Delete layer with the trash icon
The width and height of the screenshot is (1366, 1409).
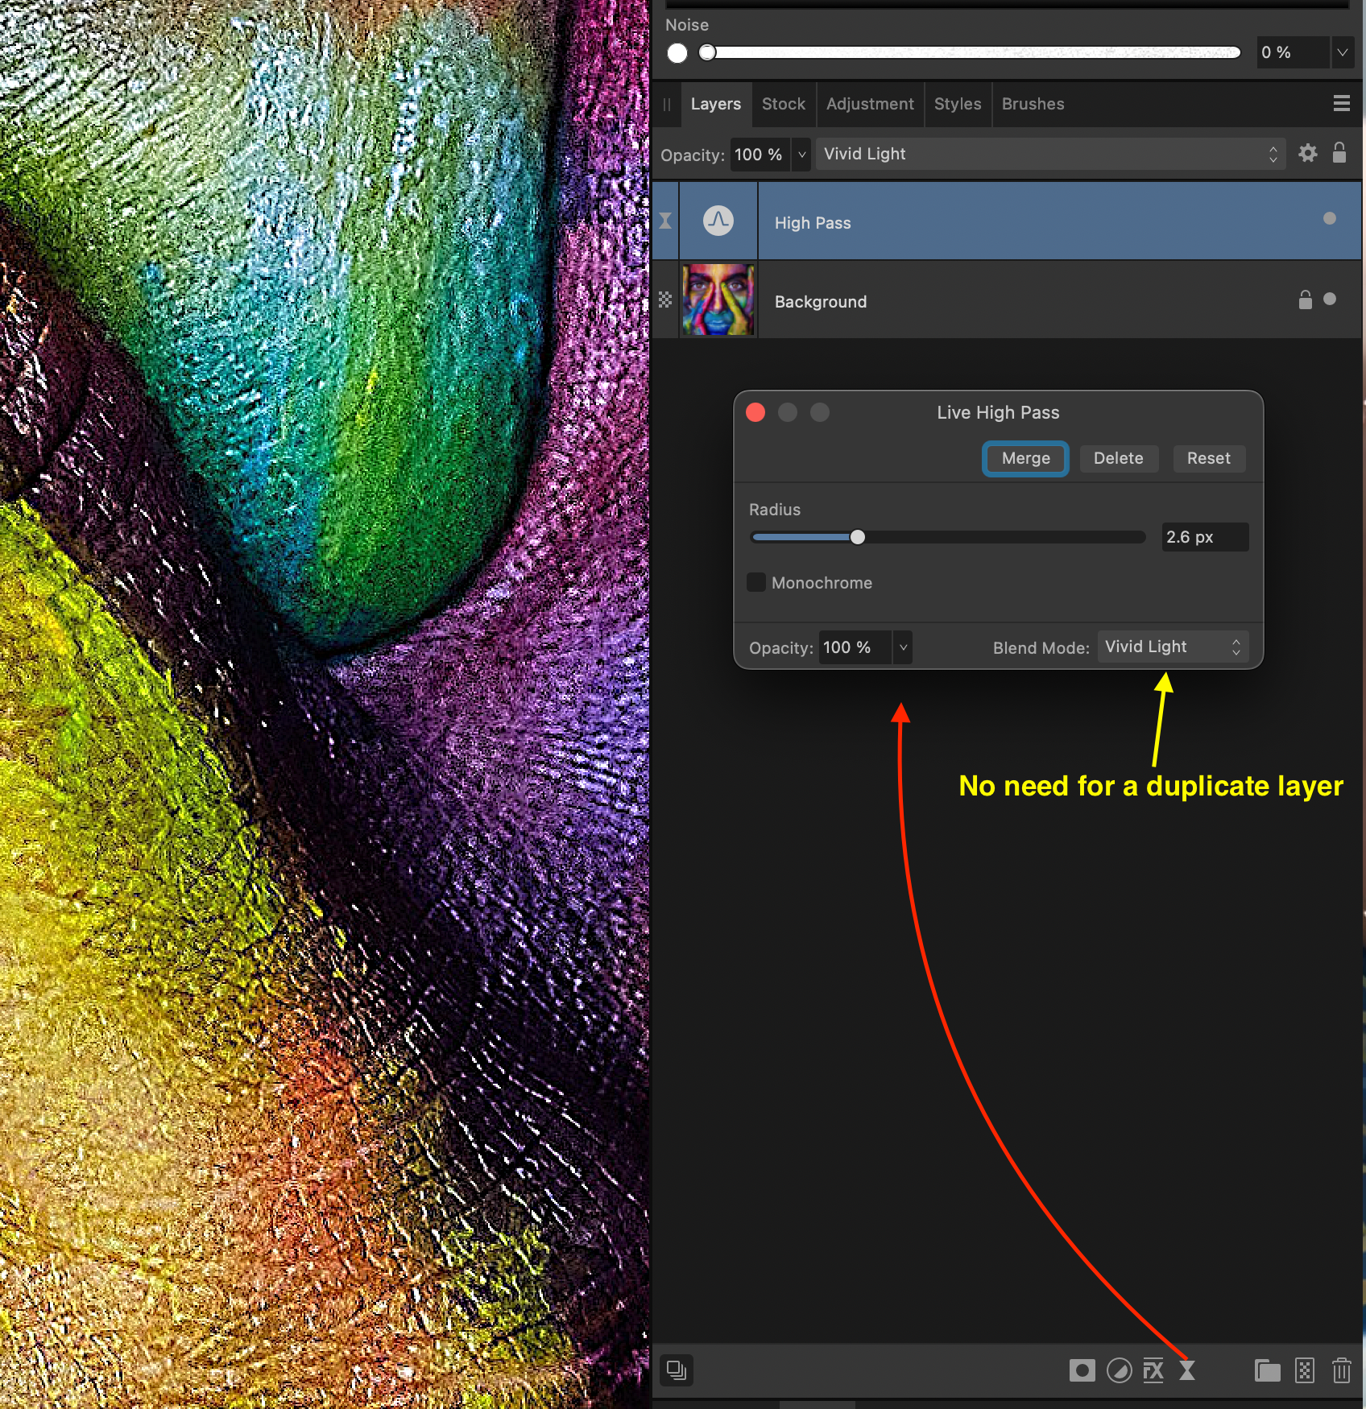click(1341, 1370)
